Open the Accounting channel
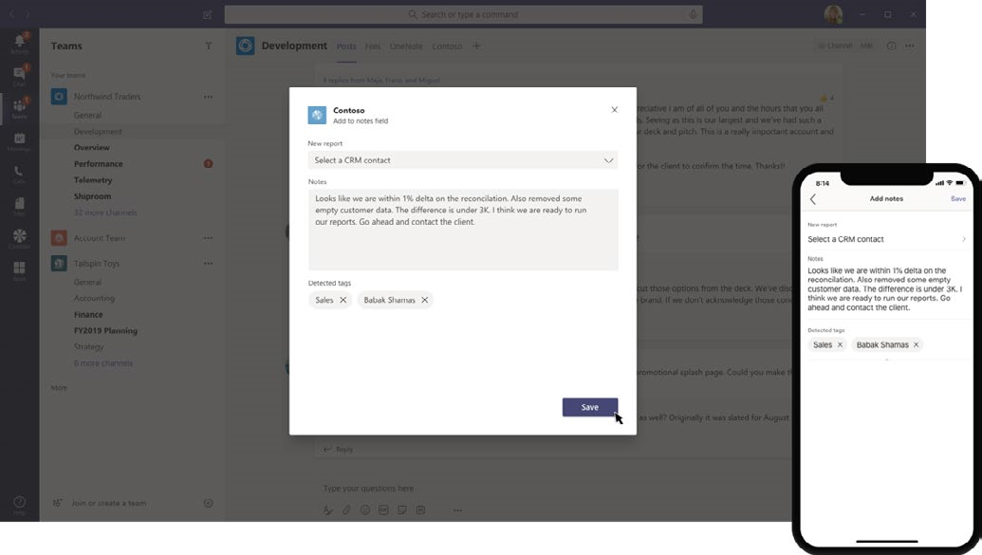 point(94,298)
